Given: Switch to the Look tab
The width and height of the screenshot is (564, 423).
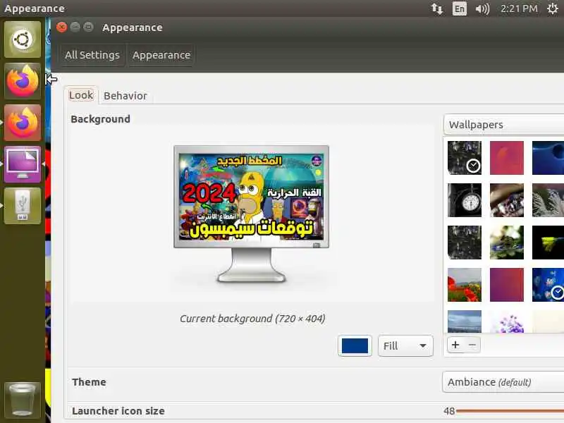Looking at the screenshot, I should (81, 95).
